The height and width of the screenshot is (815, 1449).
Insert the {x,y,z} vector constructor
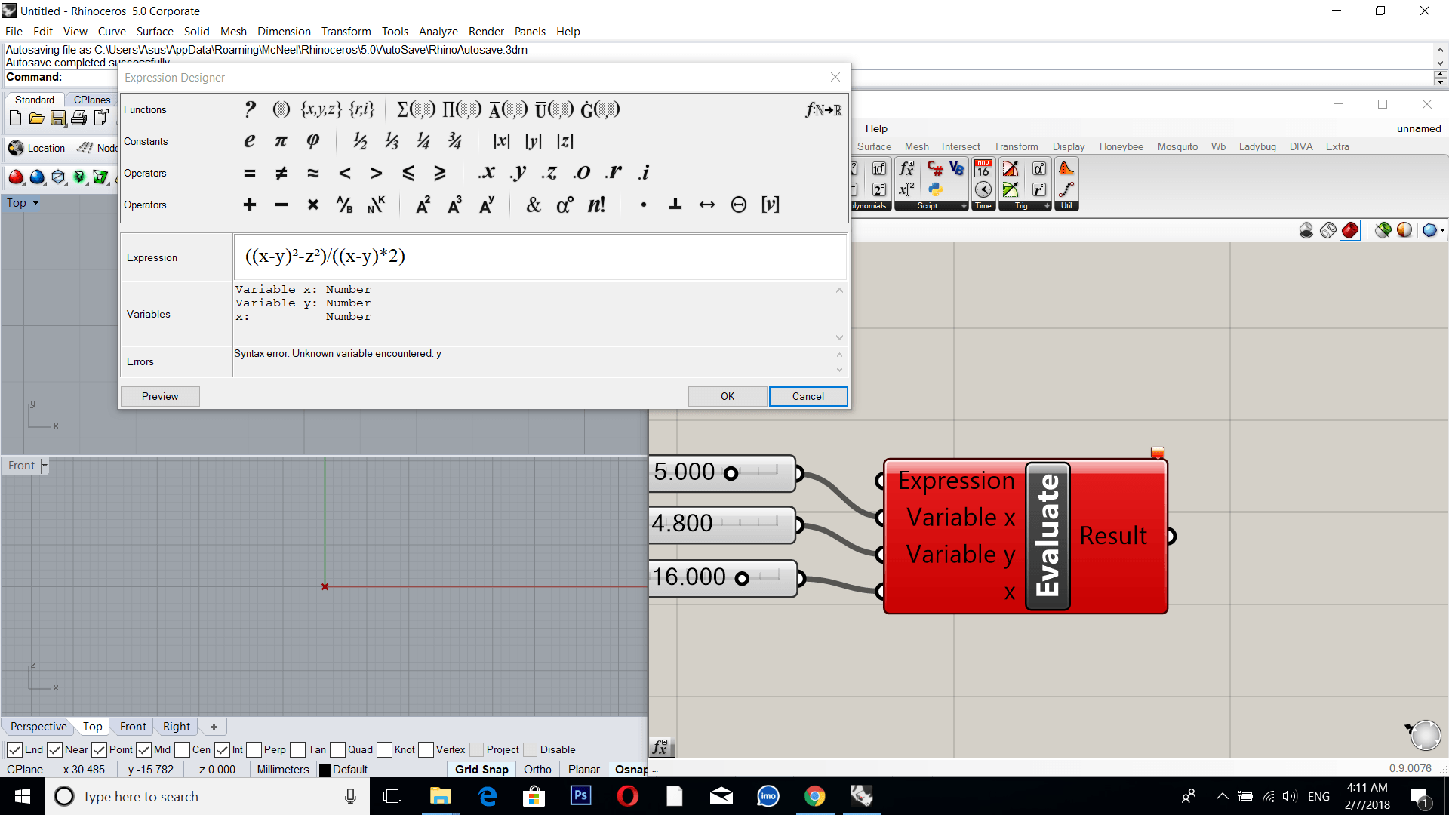pos(321,109)
